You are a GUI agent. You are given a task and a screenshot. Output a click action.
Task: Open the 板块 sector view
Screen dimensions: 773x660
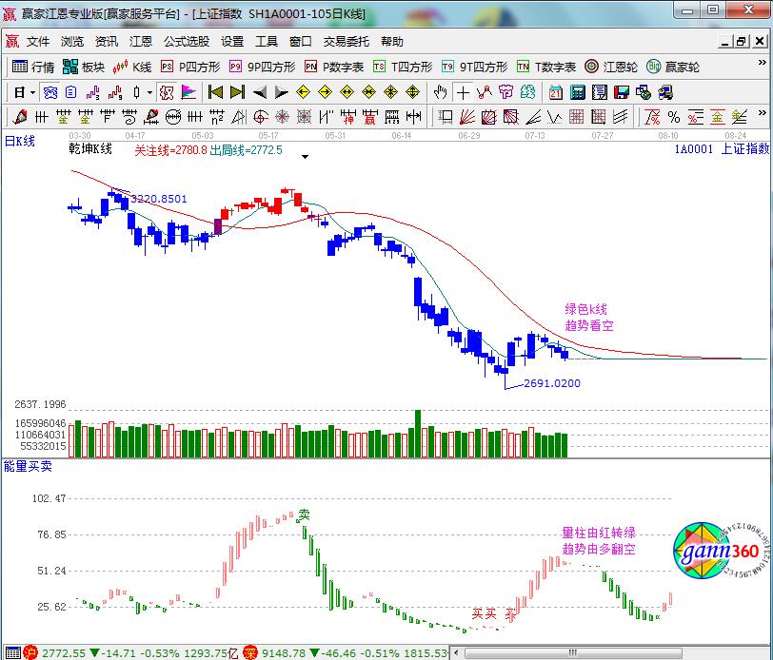tap(84, 68)
